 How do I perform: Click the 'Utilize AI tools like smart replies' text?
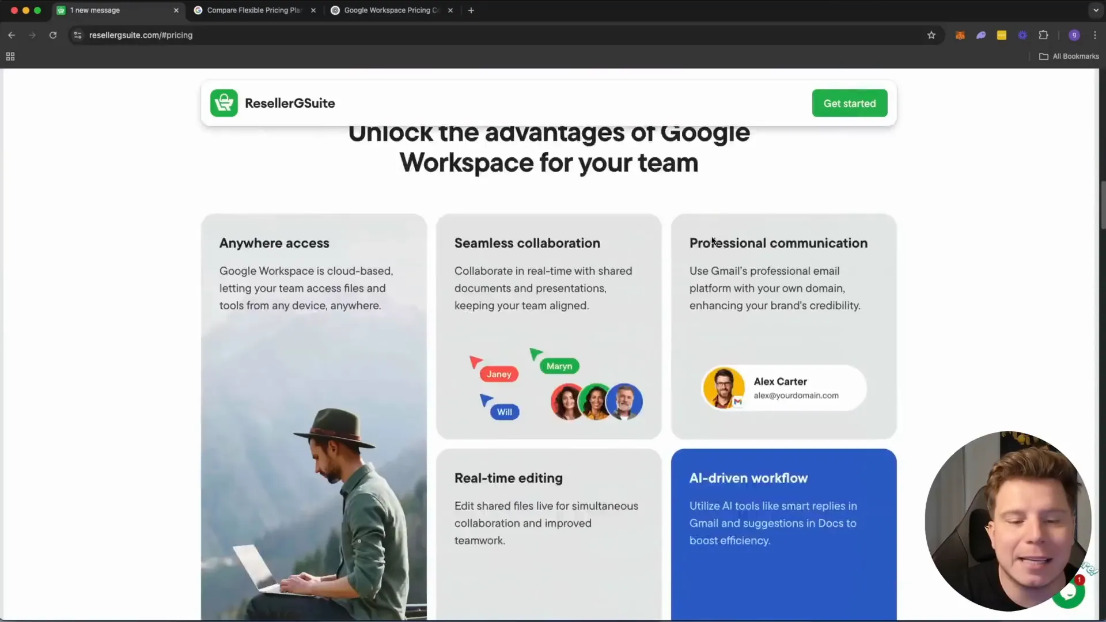[773, 523]
